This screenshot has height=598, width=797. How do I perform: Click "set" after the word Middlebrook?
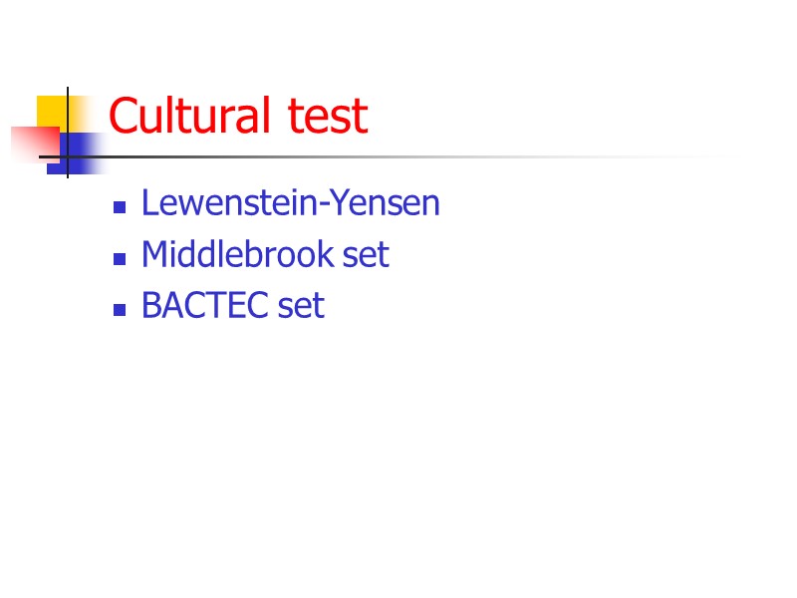click(x=366, y=255)
